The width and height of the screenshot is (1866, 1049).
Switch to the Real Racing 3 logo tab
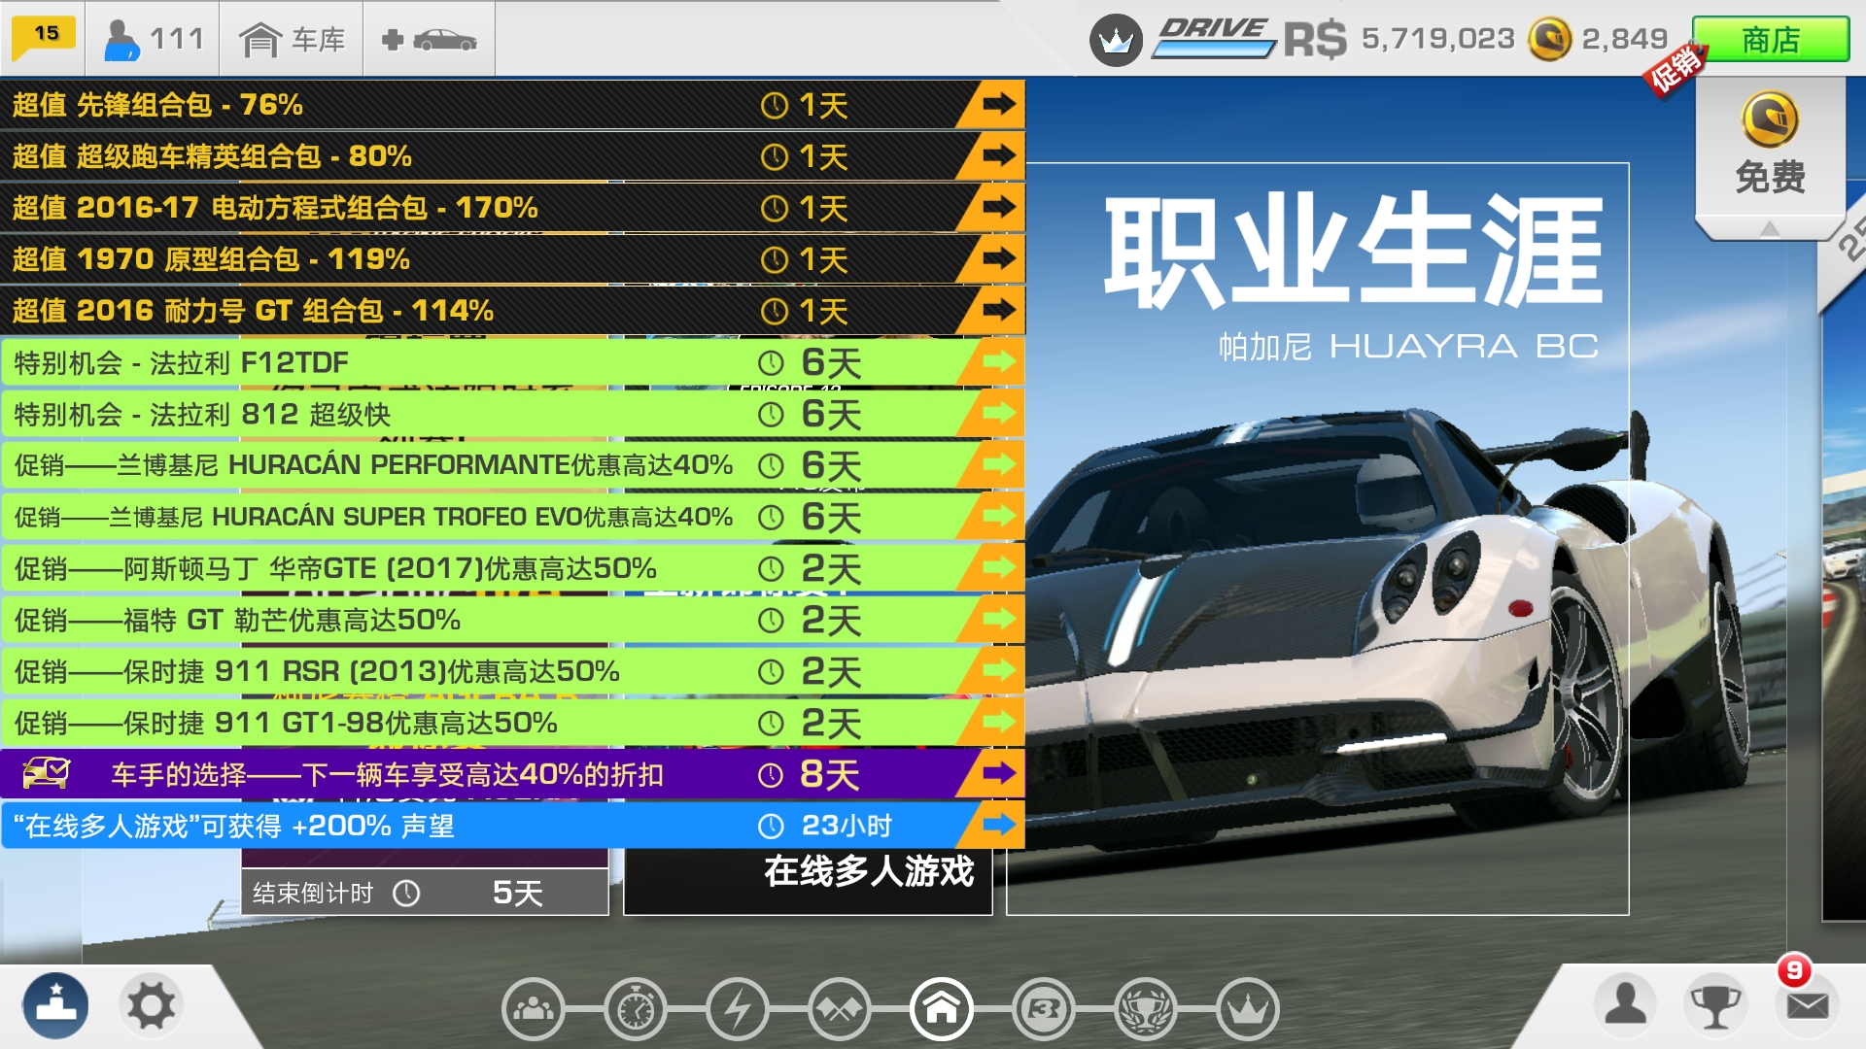[x=1044, y=1009]
